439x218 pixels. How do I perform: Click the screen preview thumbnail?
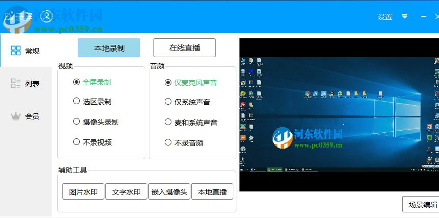point(339,114)
